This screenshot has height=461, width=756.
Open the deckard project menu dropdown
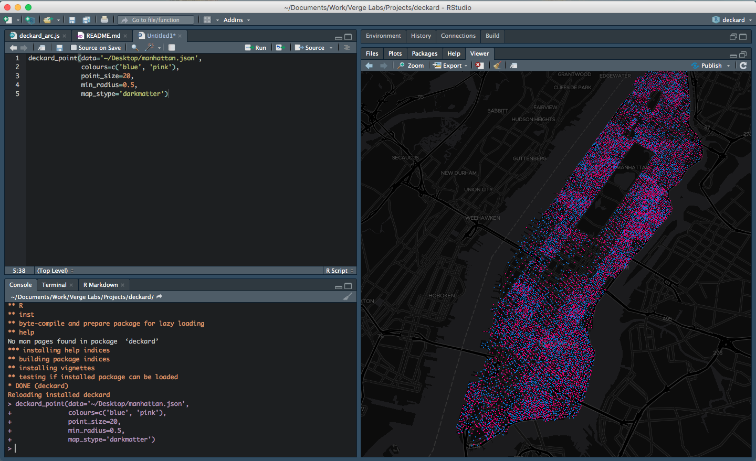click(x=733, y=20)
